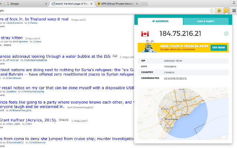
Task: Click the Artwork flair tag
Action: pos(64,120)
